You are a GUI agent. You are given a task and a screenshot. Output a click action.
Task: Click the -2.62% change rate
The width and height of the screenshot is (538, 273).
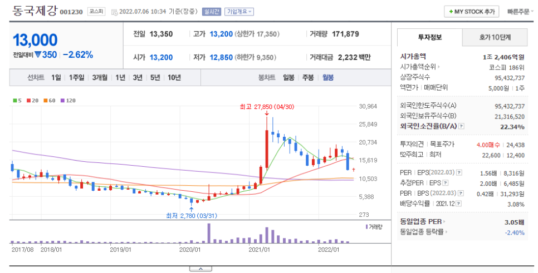pos(78,55)
